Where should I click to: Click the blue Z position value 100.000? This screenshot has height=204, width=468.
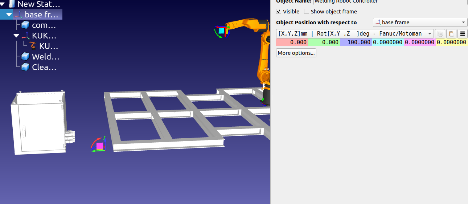(x=356, y=42)
